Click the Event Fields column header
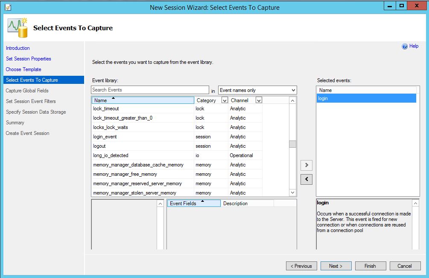The height and width of the screenshot is (278, 429). tap(194, 203)
